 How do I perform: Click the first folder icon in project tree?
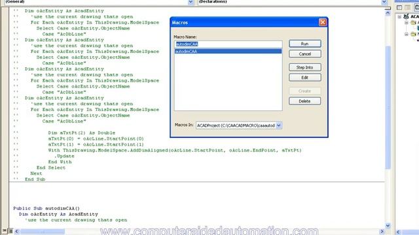[x=413, y=23]
